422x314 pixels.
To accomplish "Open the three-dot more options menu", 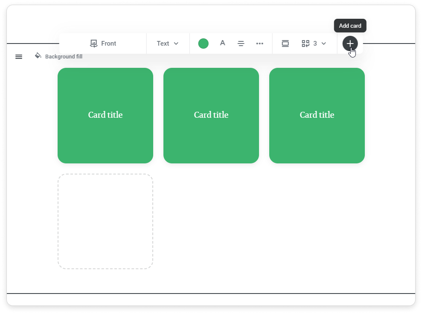I will (x=260, y=44).
